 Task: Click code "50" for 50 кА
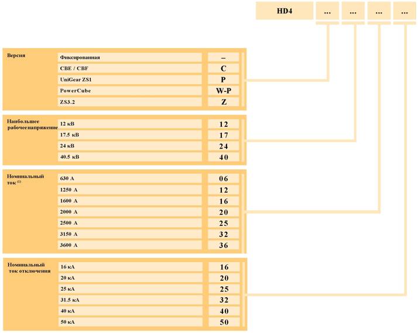pos(223,322)
